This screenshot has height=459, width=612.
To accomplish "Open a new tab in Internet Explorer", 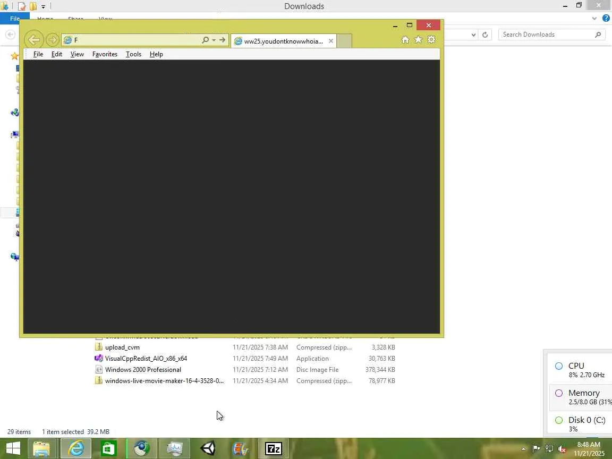I will pos(344,41).
